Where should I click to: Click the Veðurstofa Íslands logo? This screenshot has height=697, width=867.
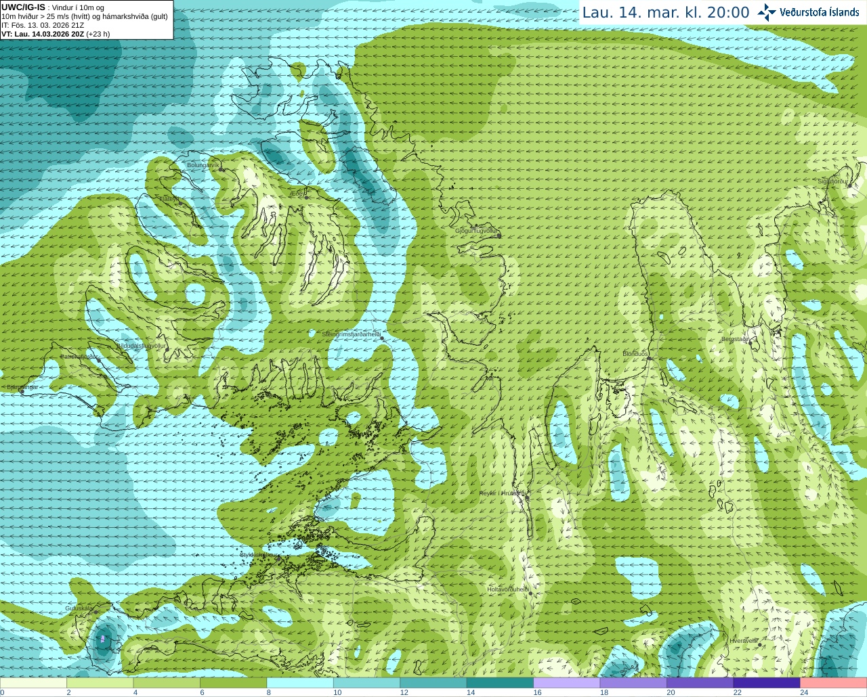coord(809,12)
